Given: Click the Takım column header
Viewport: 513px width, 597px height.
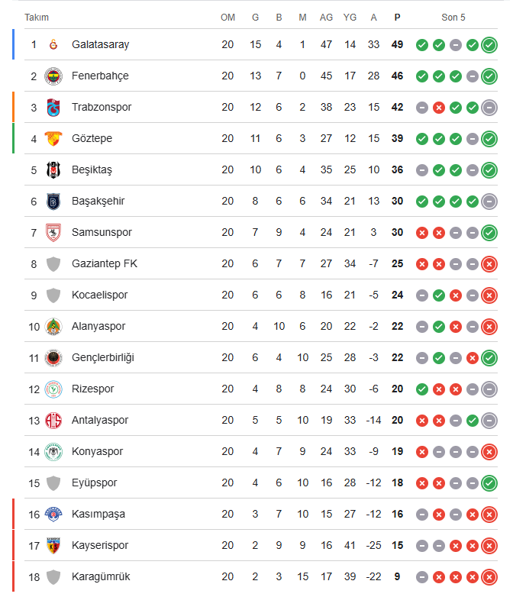Looking at the screenshot, I should [x=37, y=17].
